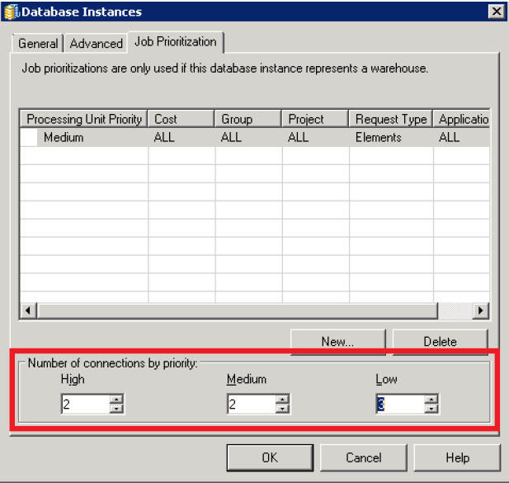Decrease Low connections with down arrow
This screenshot has width=509, height=483.
(431, 409)
